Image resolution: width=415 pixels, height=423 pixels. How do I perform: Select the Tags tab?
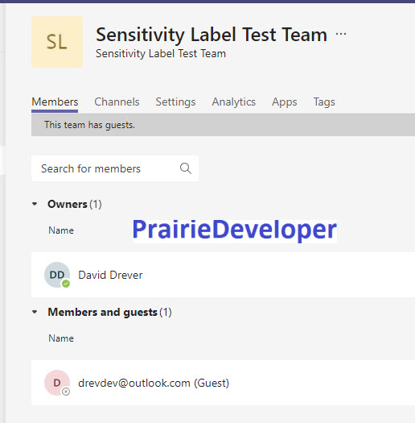[x=324, y=102]
